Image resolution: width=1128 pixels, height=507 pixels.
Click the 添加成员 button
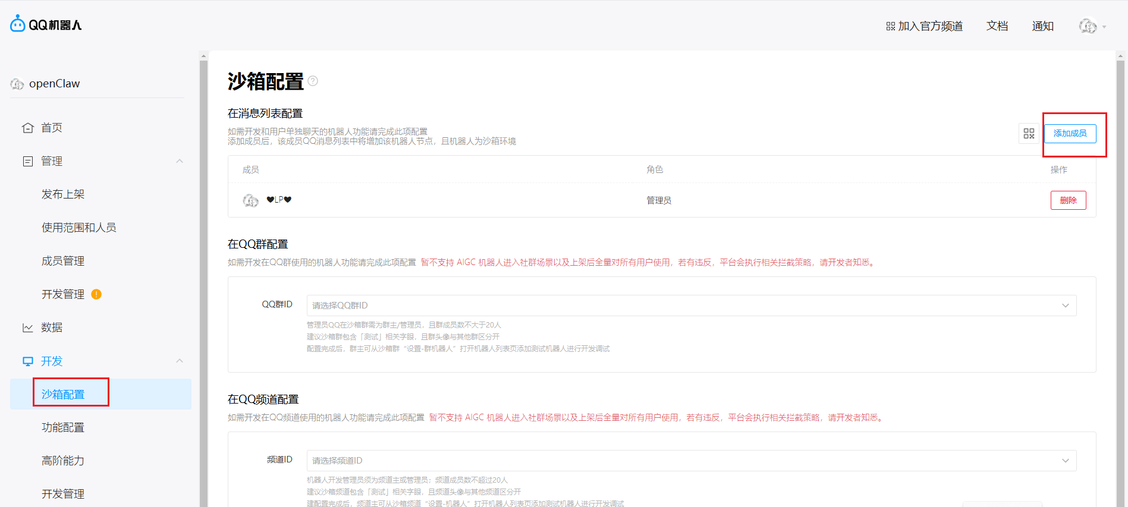(x=1070, y=133)
